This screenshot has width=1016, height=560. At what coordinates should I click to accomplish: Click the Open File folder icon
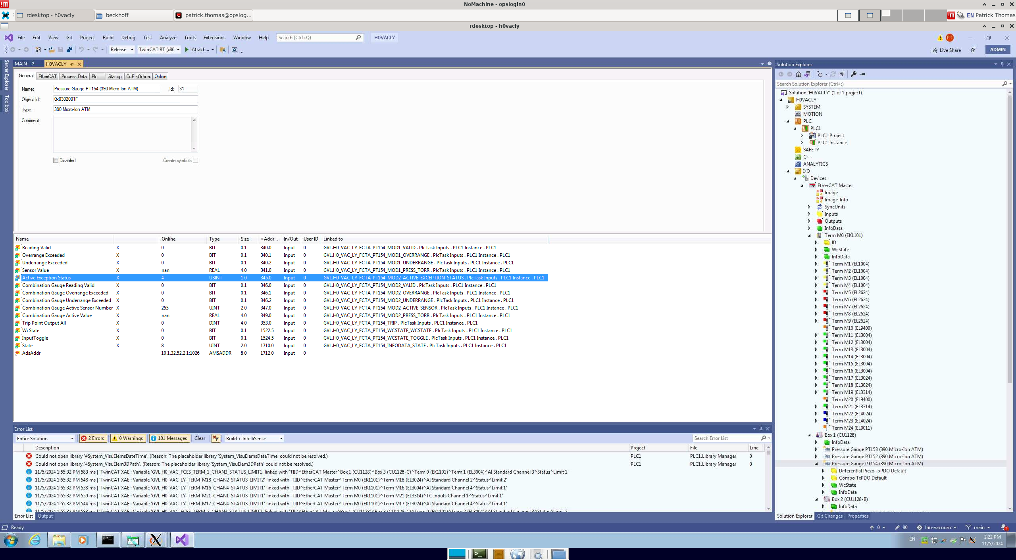52,50
